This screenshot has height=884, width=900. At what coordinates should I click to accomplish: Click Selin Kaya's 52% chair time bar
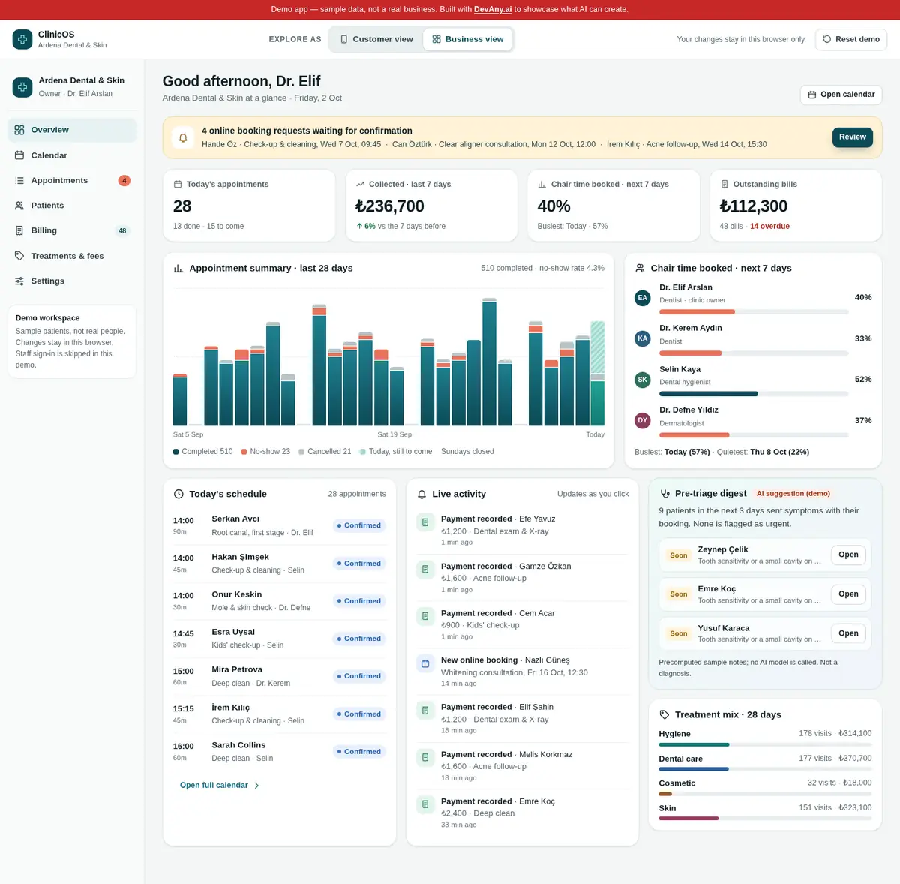(x=754, y=394)
